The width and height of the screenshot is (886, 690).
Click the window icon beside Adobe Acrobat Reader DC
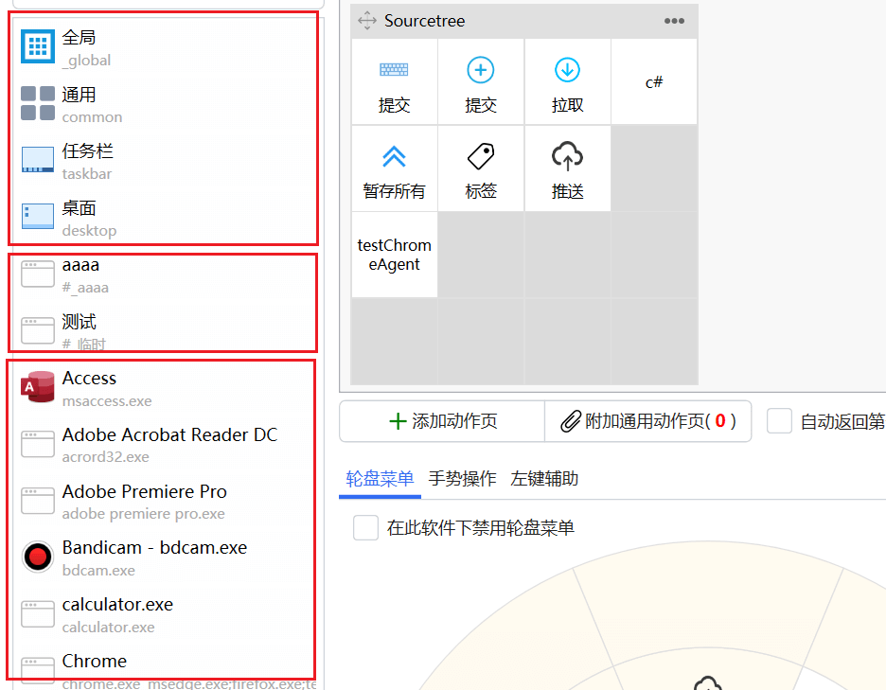[38, 444]
